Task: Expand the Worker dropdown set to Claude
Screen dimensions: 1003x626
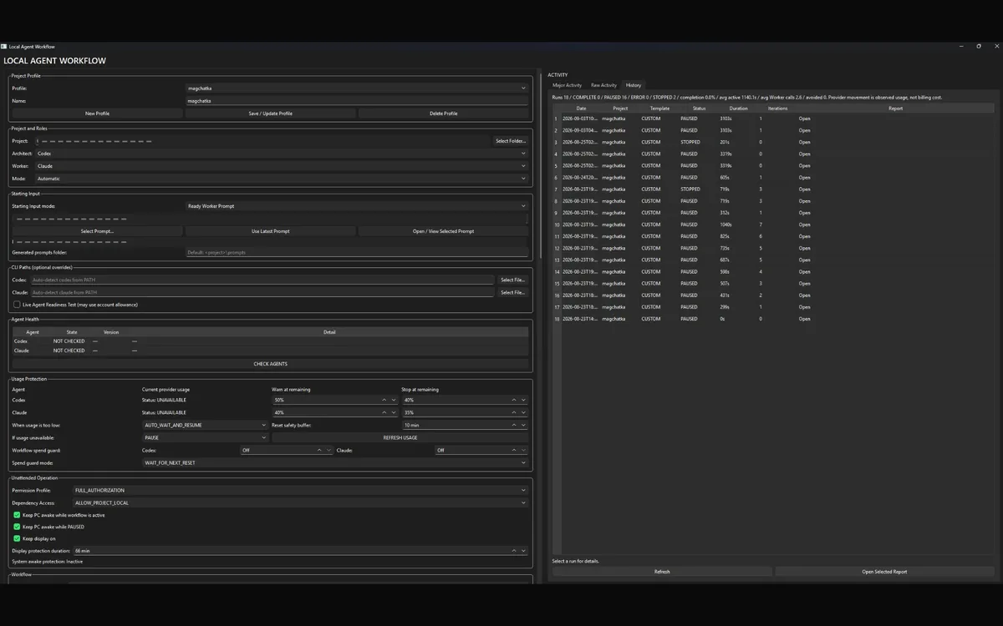Action: click(x=282, y=166)
